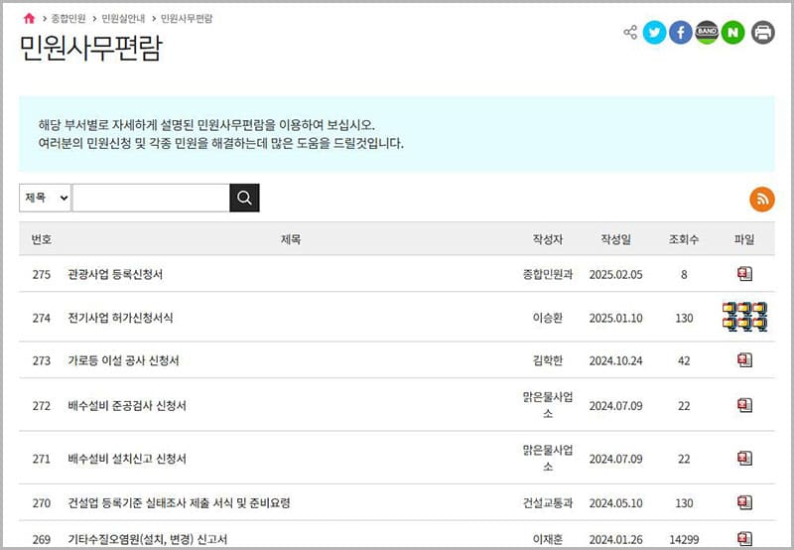
Task: Open the orange RSS feed icon
Action: [x=761, y=199]
